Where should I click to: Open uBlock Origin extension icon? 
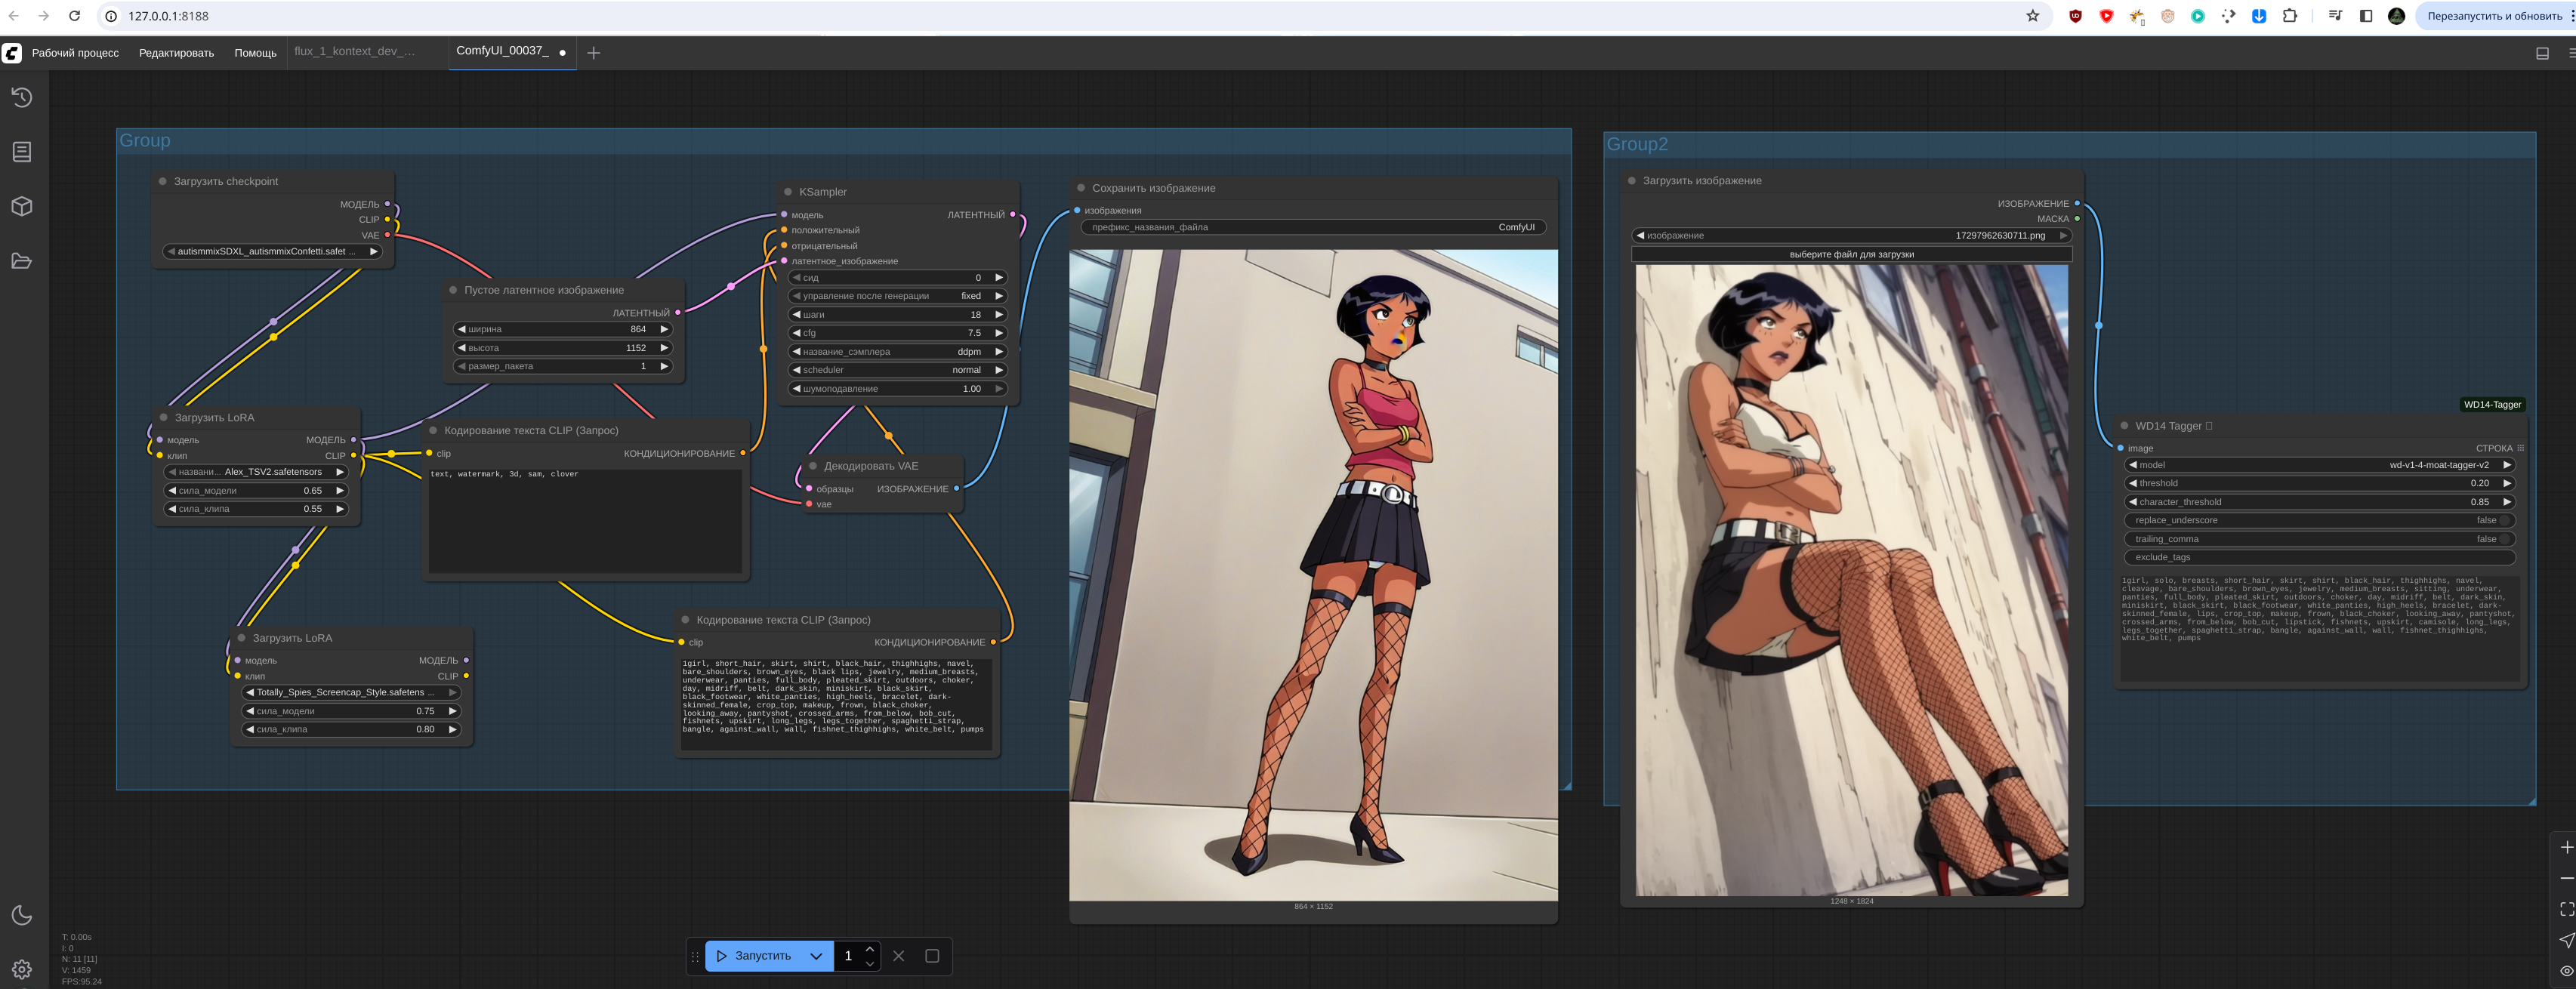pyautogui.click(x=2076, y=16)
